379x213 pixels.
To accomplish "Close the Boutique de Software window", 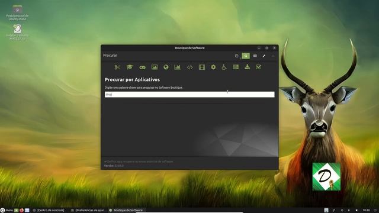I will pyautogui.click(x=274, y=48).
